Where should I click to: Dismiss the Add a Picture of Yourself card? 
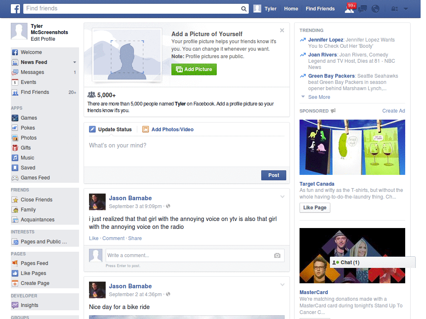pyautogui.click(x=282, y=30)
